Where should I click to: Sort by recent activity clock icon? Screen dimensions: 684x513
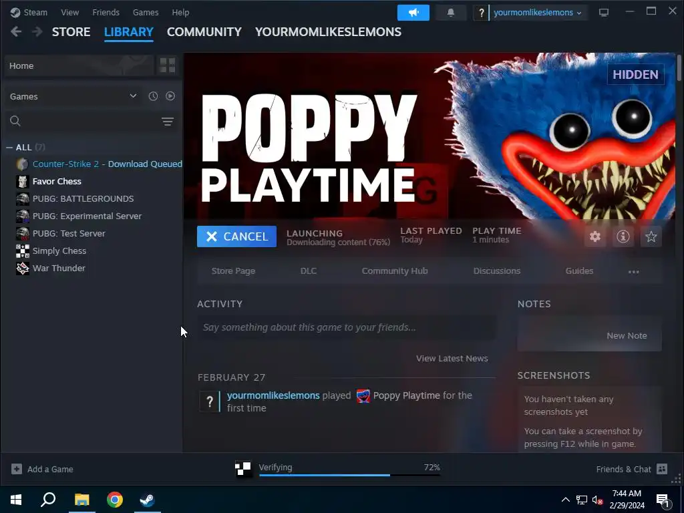pos(153,96)
